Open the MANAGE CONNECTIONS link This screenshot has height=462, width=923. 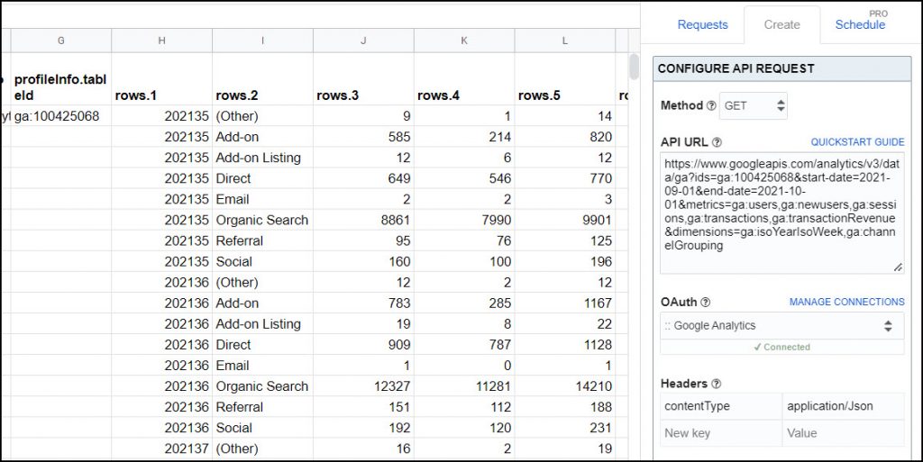847,302
